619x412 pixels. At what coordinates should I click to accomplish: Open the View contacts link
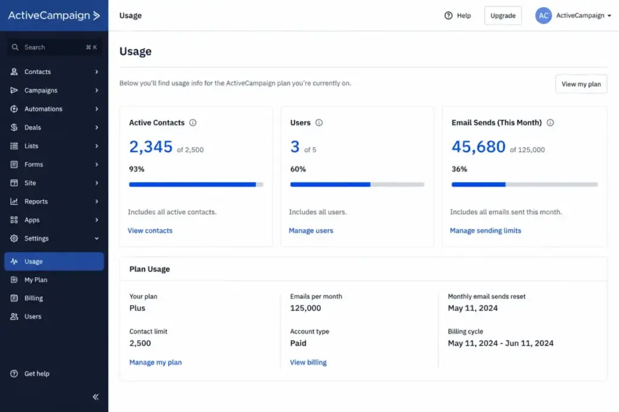point(150,230)
